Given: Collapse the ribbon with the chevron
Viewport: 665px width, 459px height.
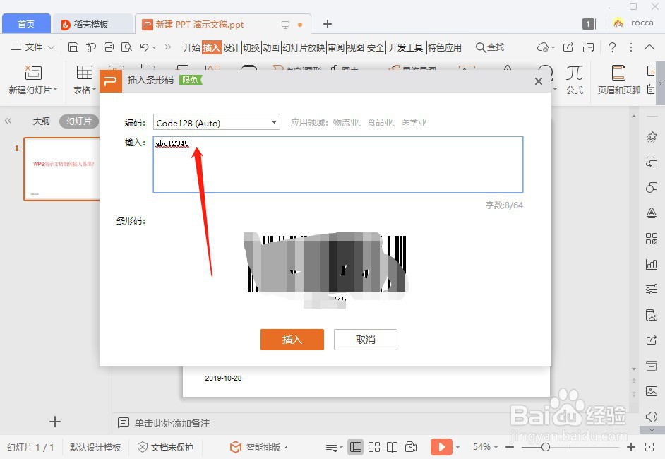Looking at the screenshot, I should point(649,47).
